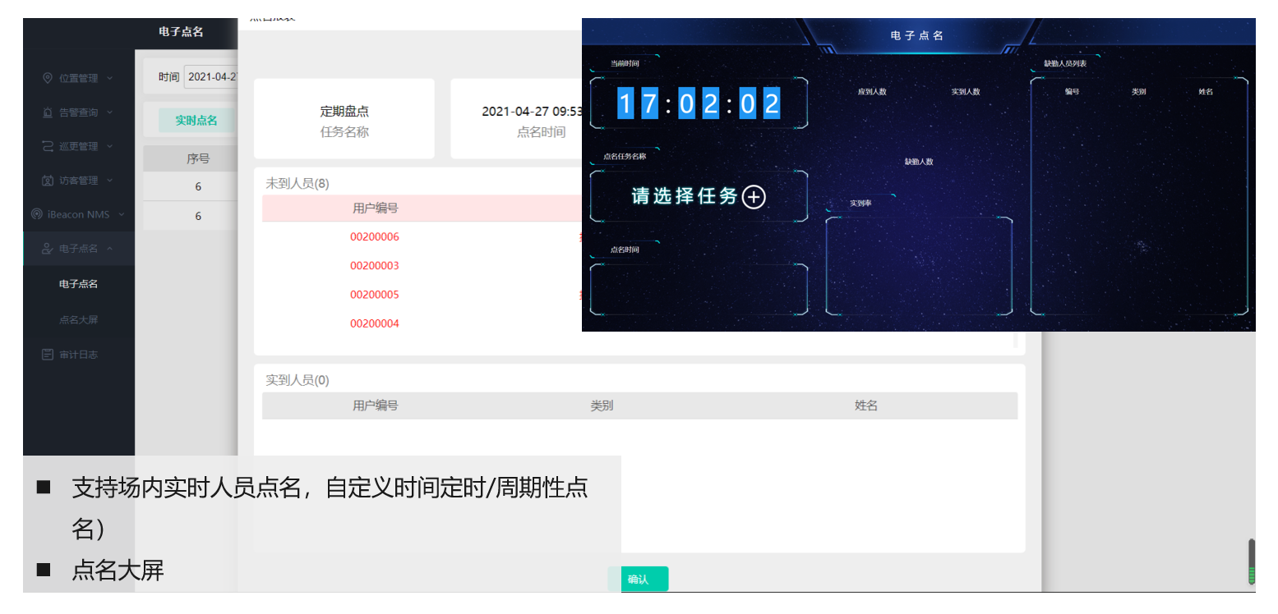Click the 实时点名 button

tap(196, 121)
